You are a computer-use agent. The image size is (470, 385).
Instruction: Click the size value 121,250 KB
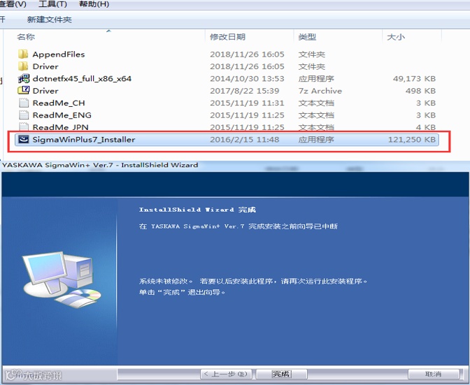[x=412, y=140]
